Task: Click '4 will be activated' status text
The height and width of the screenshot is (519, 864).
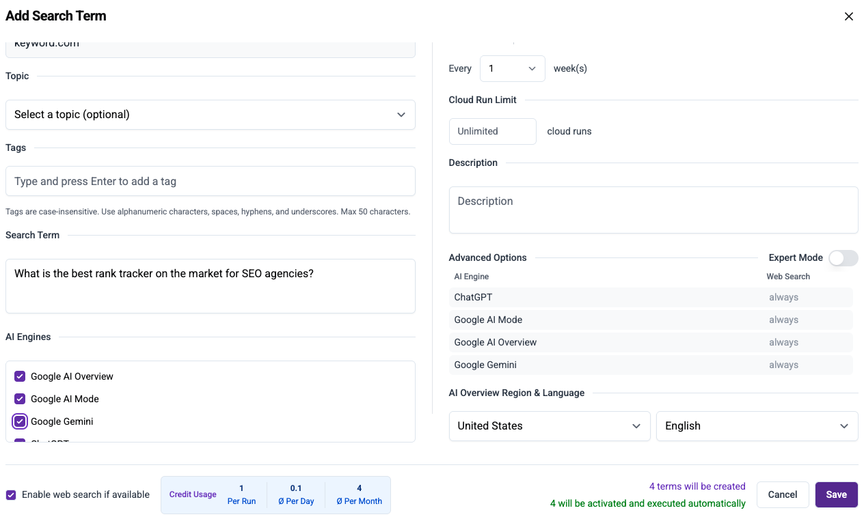Action: tap(648, 503)
